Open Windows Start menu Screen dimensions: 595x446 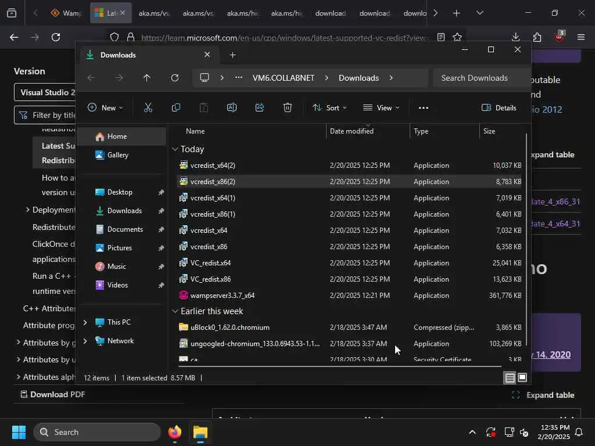pyautogui.click(x=19, y=432)
